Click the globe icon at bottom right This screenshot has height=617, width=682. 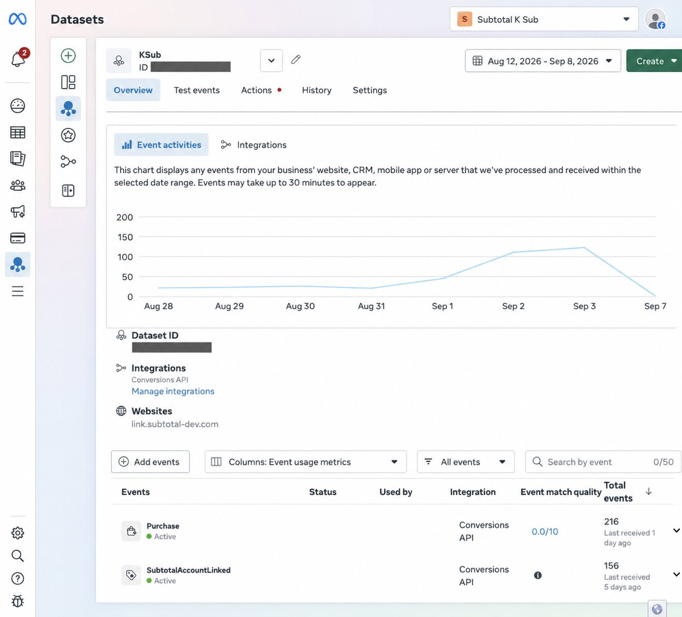coord(657,609)
